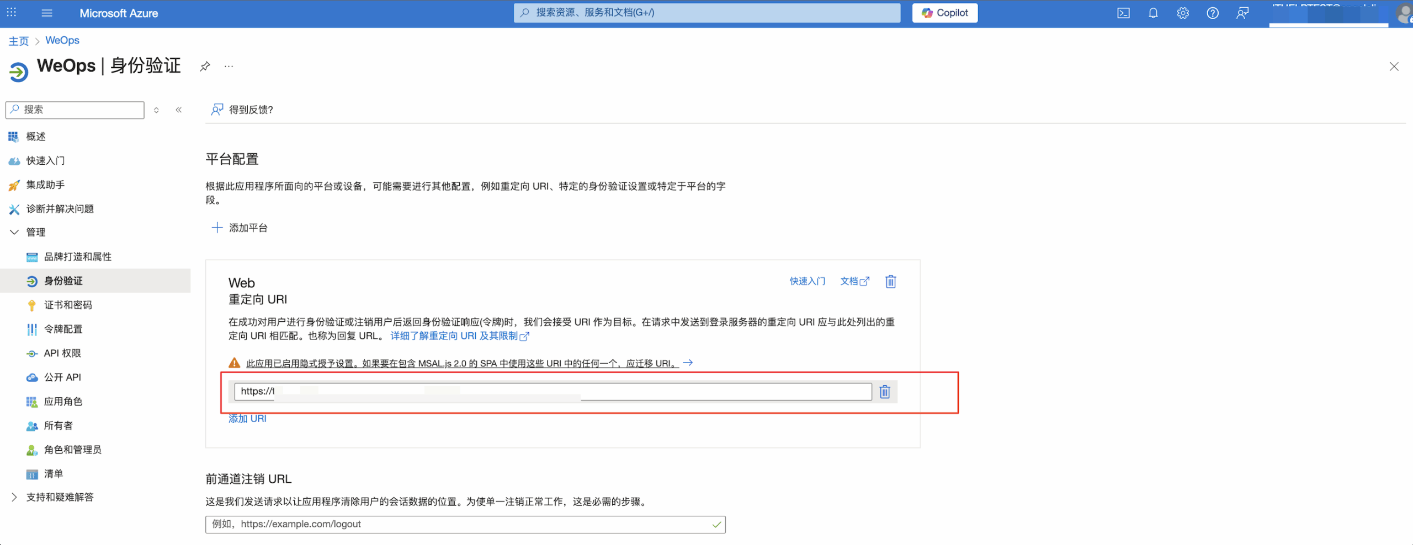The image size is (1413, 545).
Task: Focus the sidebar 搜索 field
Action: click(75, 110)
